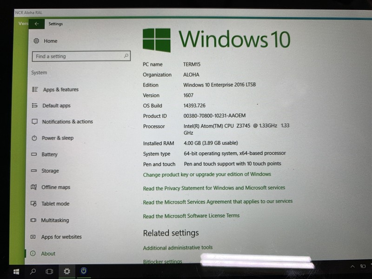Click the Default apps icon
The height and width of the screenshot is (279, 372).
(x=34, y=106)
